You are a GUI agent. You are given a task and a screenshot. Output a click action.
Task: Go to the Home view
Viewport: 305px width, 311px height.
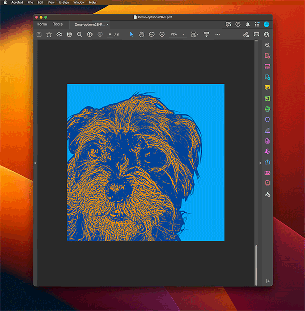[42, 24]
